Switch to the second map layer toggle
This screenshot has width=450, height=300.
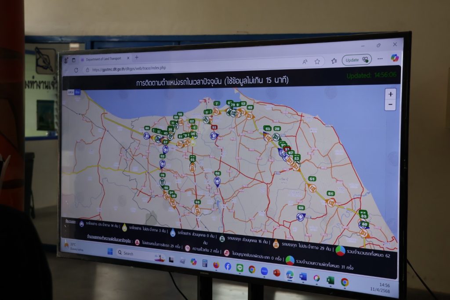pyautogui.click(x=77, y=92)
